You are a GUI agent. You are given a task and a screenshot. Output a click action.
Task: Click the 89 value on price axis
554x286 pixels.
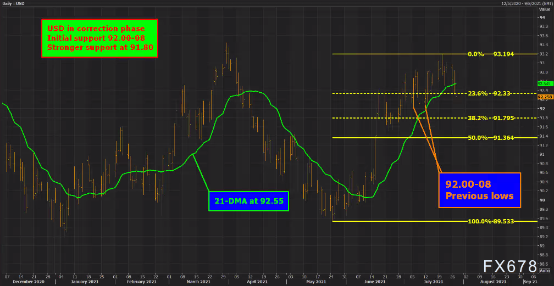pyautogui.click(x=541, y=245)
